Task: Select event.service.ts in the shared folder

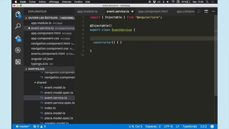Action: click(49, 98)
